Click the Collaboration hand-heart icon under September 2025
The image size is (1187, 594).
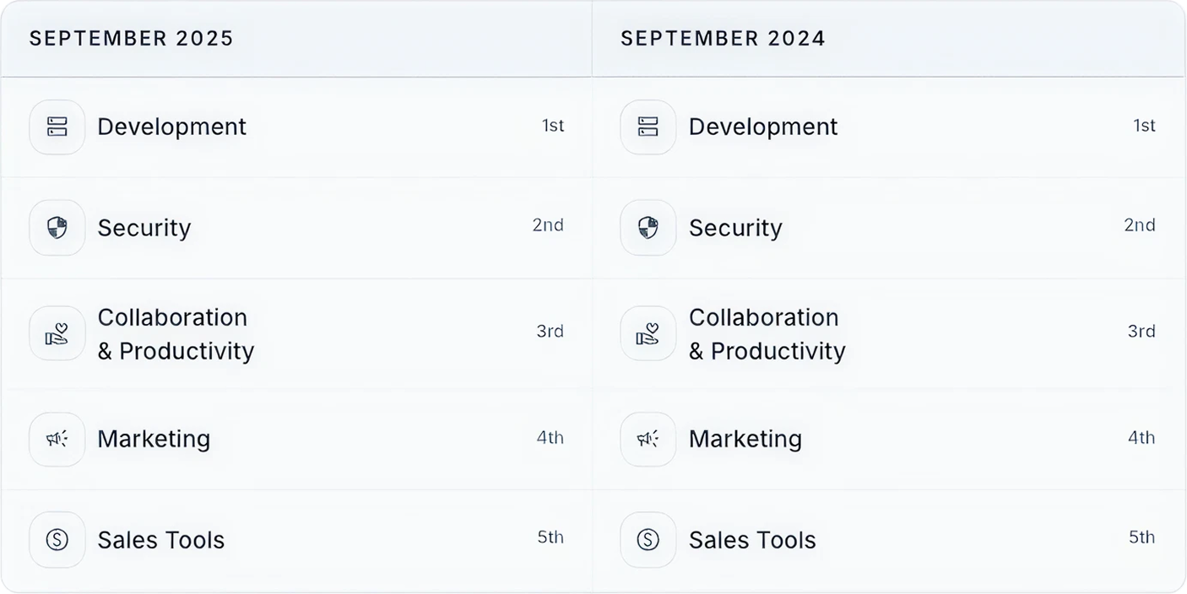tap(57, 334)
